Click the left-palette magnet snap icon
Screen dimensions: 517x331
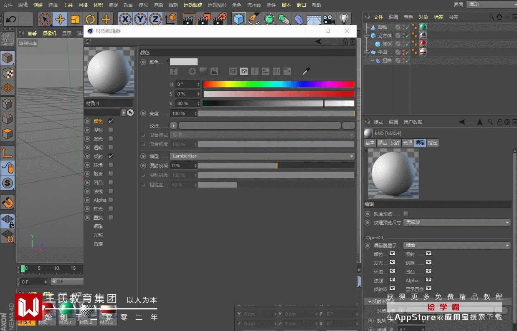[8, 203]
